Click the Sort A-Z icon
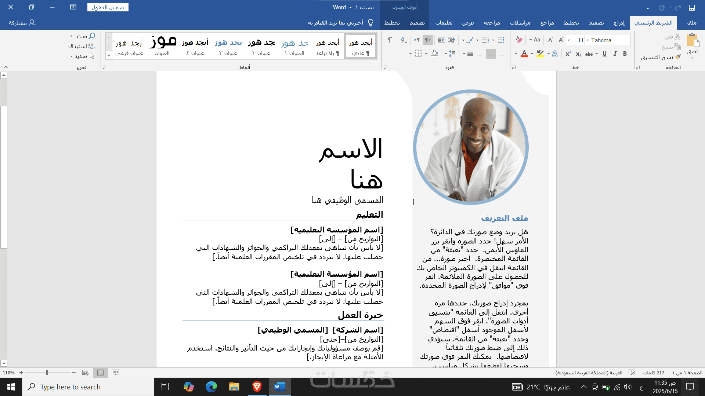Viewport: 705px width, 396px height. 404,40
